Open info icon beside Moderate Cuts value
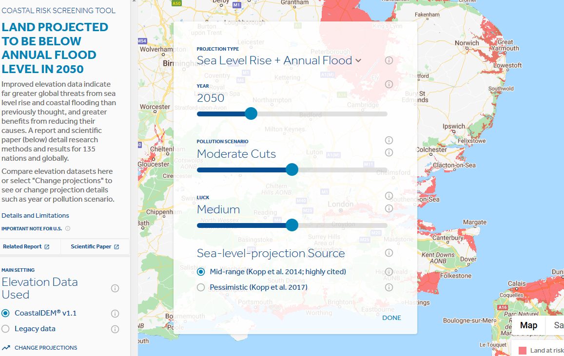 389,152
